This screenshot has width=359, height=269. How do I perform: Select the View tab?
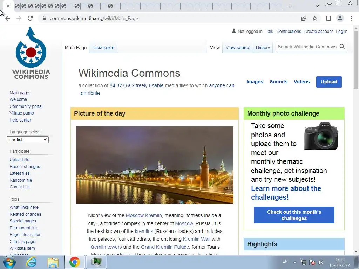[215, 47]
